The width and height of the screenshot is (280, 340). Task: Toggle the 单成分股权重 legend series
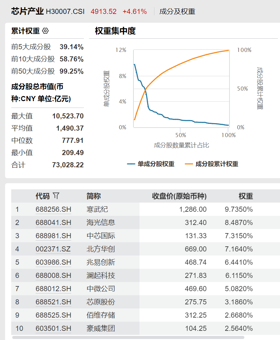151,164
